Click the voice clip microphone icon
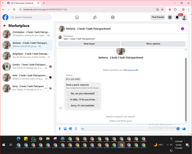The width and height of the screenshot is (192, 154). tap(60, 129)
